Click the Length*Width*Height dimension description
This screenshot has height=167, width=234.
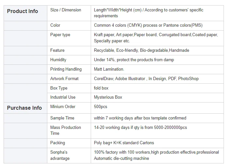coord(148,13)
